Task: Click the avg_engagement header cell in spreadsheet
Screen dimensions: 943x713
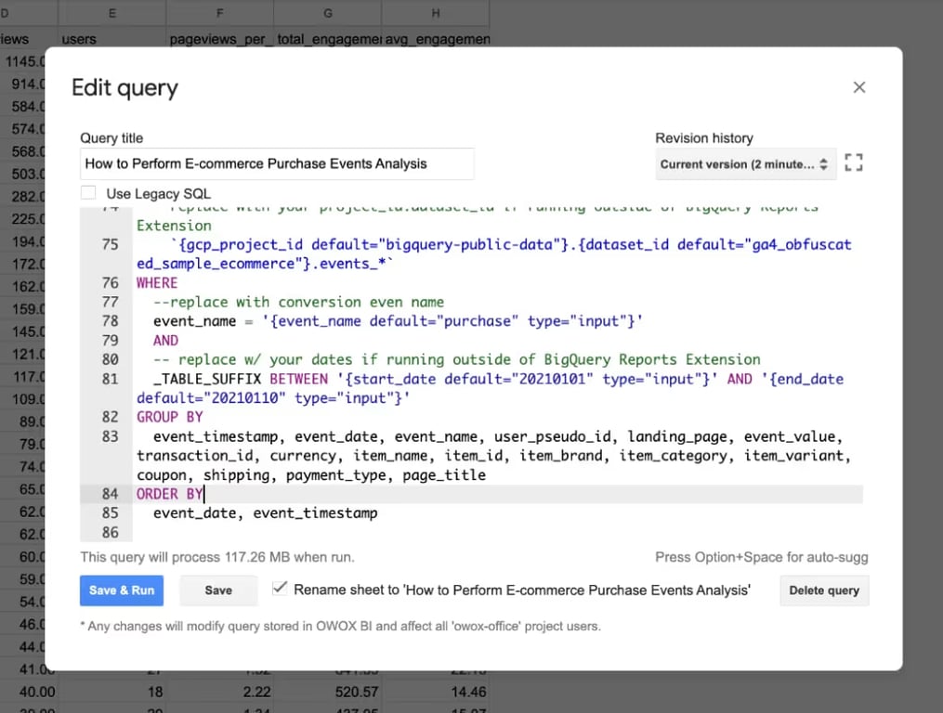Action: coord(436,38)
